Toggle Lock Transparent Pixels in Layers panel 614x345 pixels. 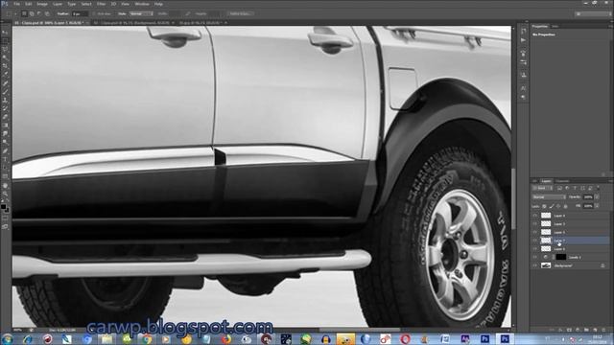(544, 206)
